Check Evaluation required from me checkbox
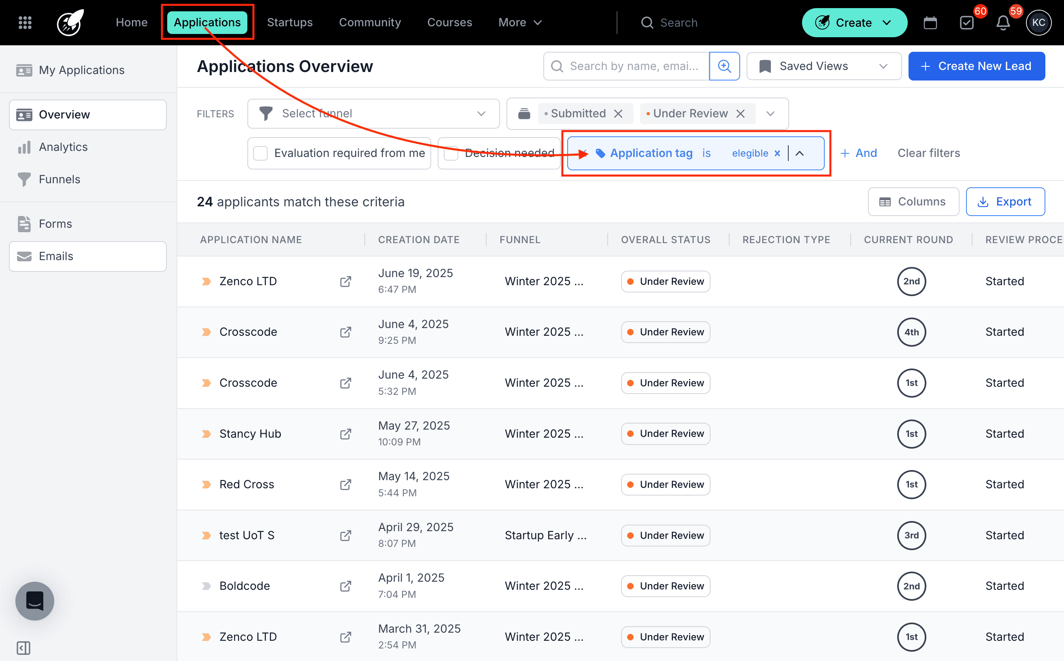The image size is (1064, 661). click(261, 153)
